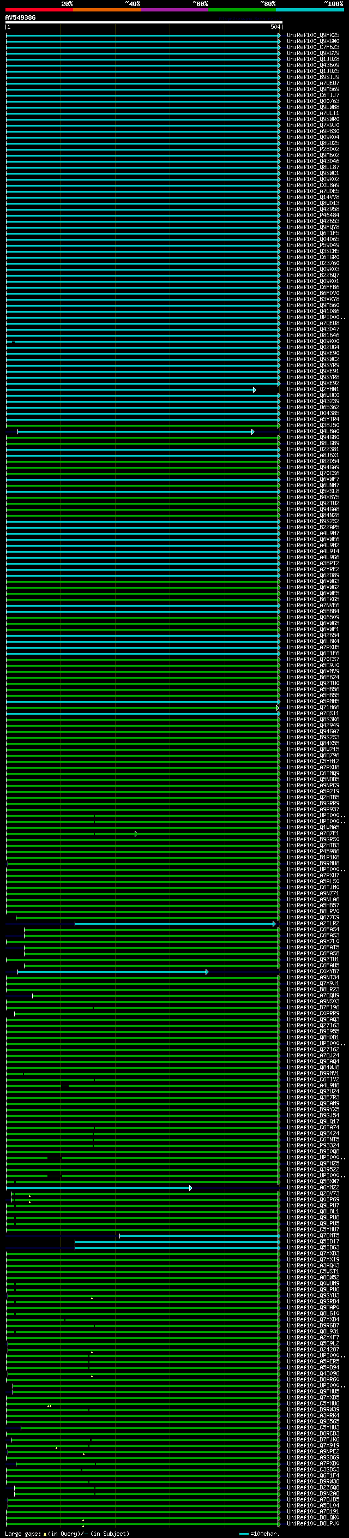Open the UniRef100_Q9FK25 hit label
Image resolution: width=349 pixels, height=1538 pixels.
[x=313, y=35]
